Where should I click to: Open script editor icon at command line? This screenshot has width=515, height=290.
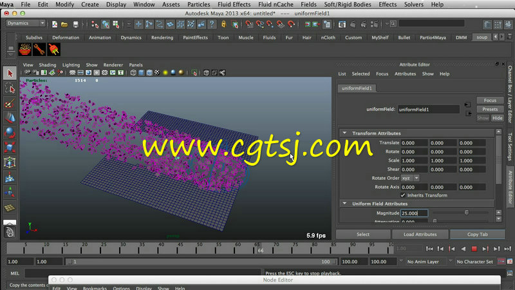coord(510,273)
